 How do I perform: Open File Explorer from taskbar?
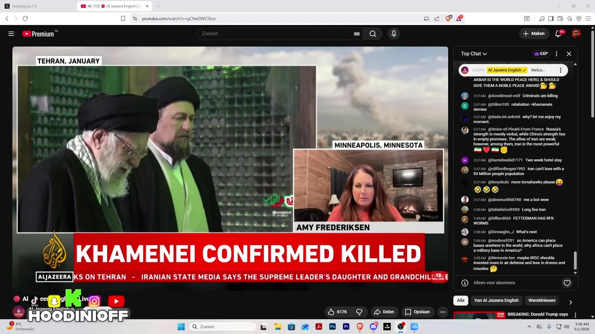[x=278, y=327]
